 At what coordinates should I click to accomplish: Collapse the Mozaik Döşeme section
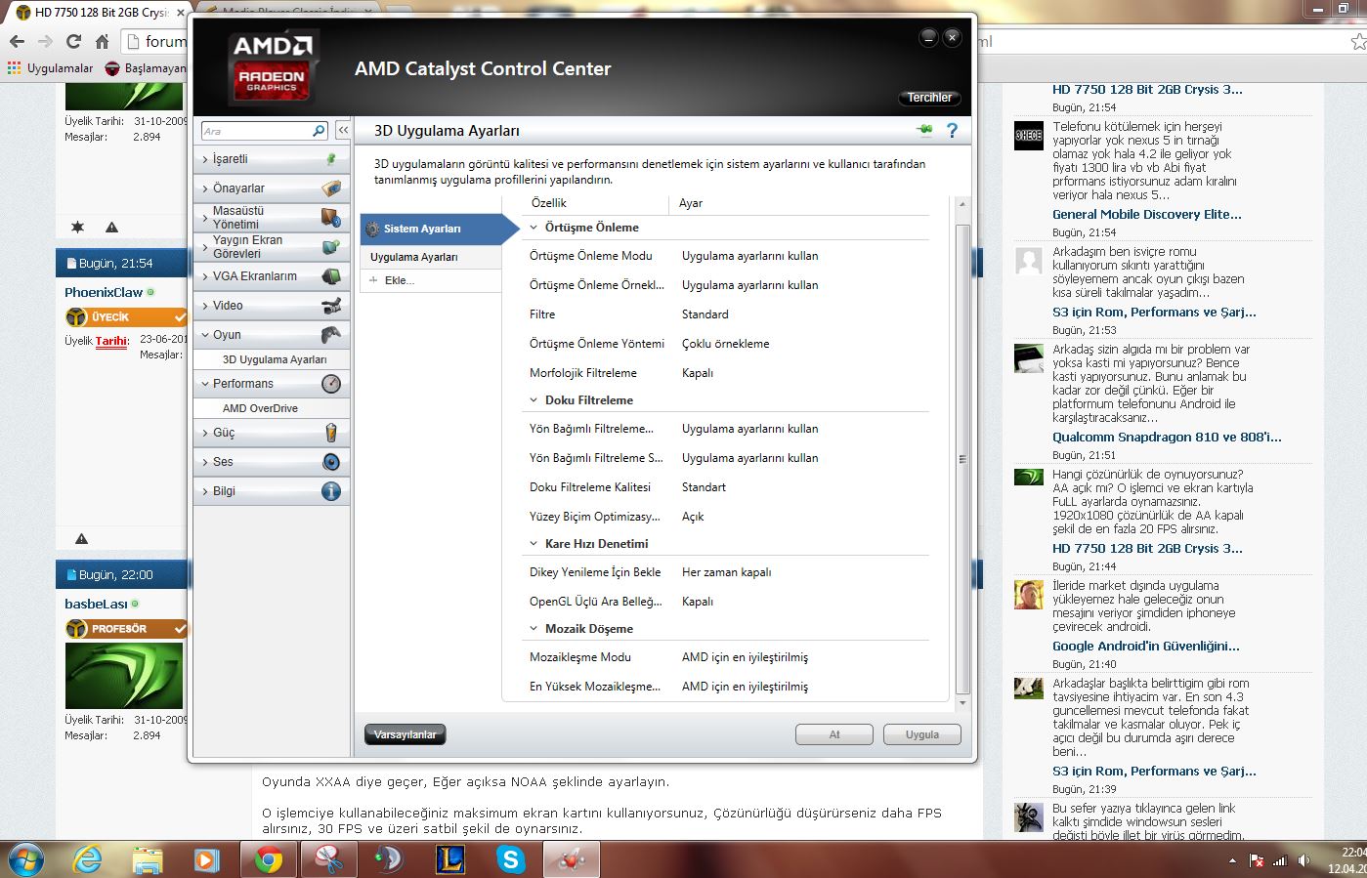(x=534, y=629)
